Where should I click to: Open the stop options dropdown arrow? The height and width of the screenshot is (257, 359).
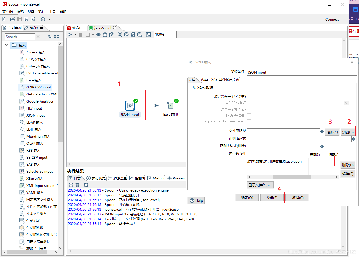(93, 35)
